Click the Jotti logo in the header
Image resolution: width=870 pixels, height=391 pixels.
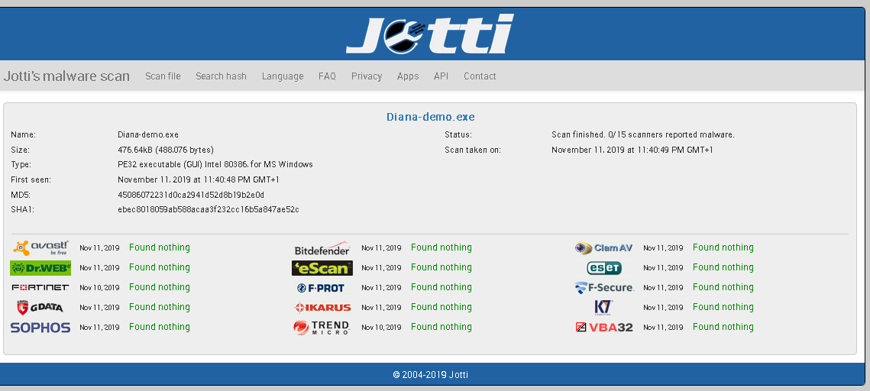click(429, 34)
